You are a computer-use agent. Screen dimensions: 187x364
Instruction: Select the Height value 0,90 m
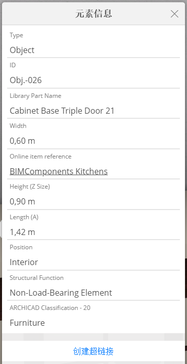(22, 201)
